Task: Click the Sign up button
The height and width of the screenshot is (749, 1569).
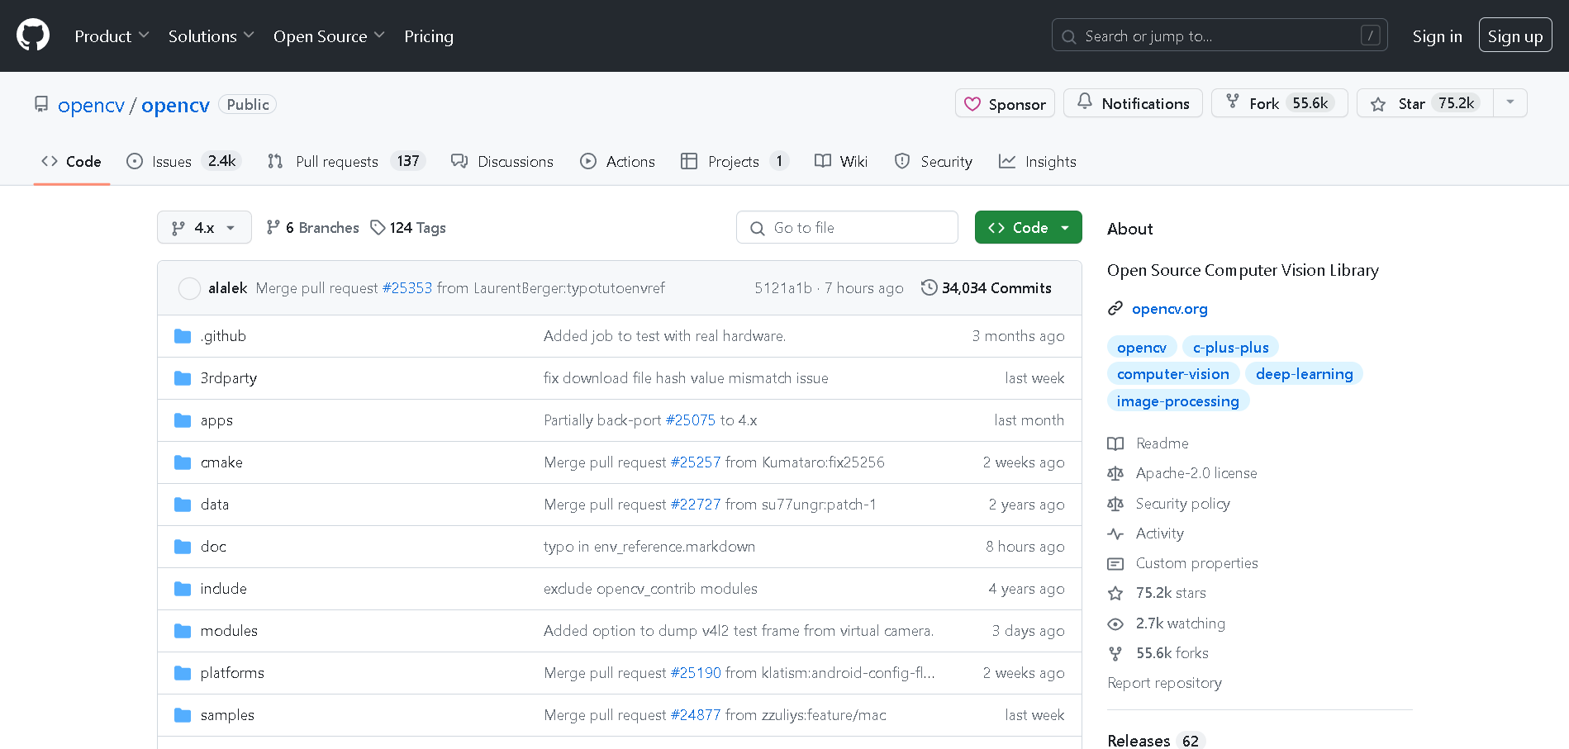Action: [x=1514, y=36]
